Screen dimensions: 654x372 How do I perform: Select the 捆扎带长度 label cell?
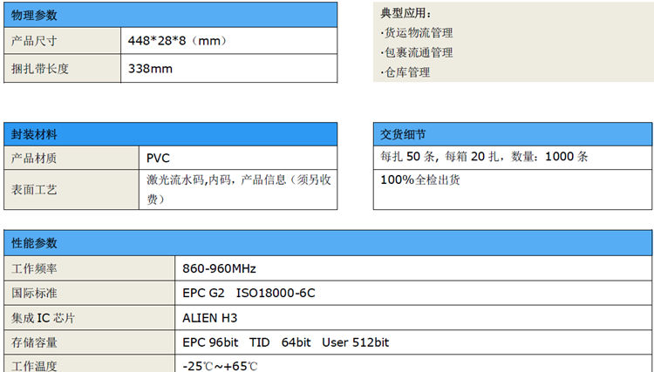tap(40, 69)
